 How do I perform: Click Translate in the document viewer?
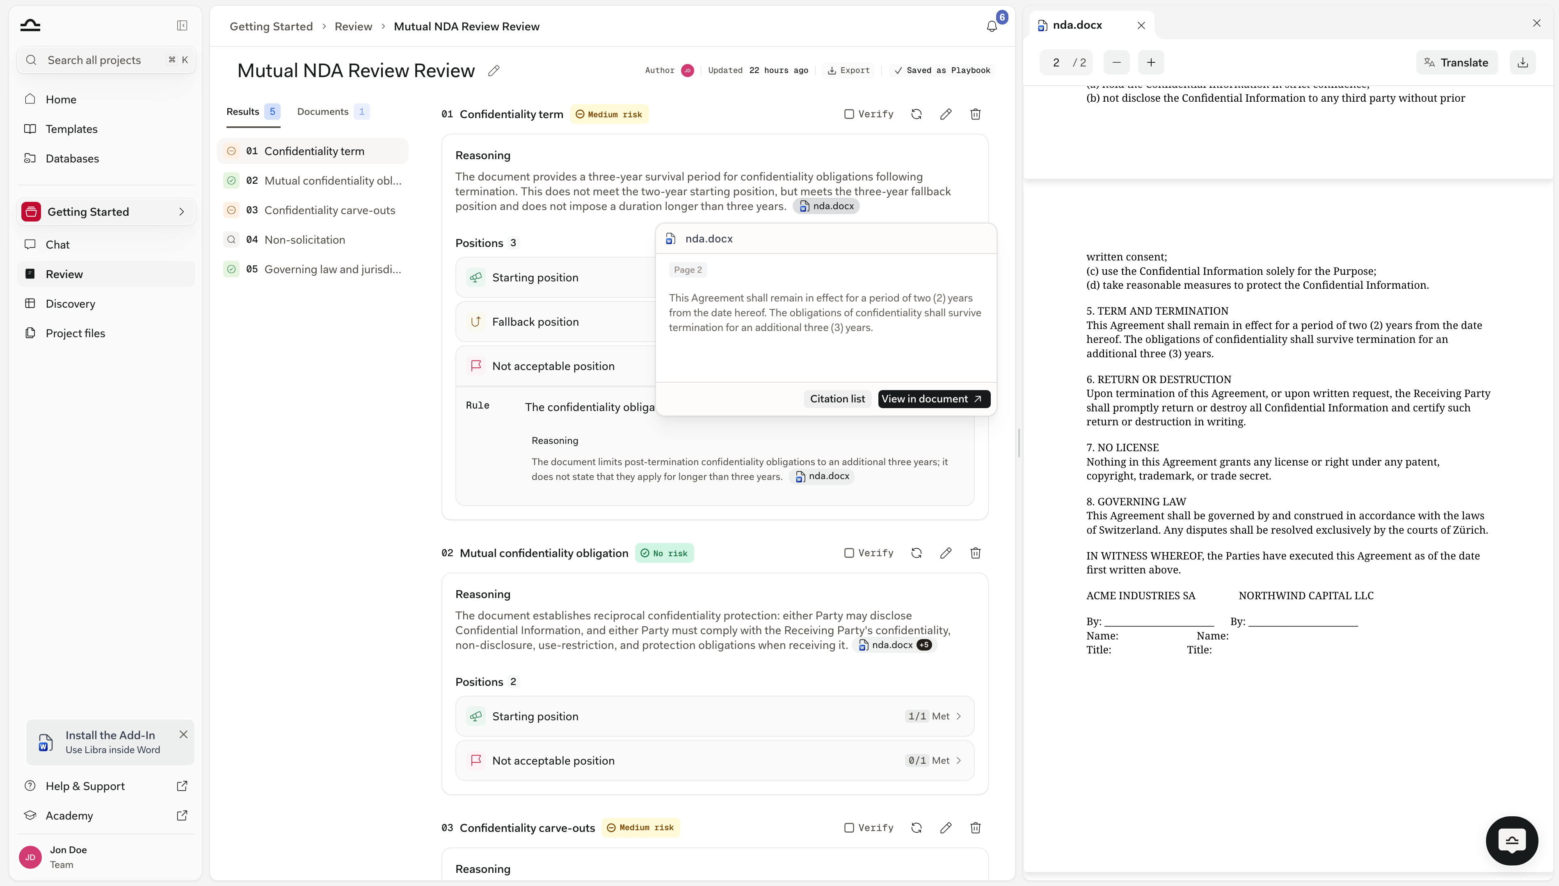coord(1457,63)
